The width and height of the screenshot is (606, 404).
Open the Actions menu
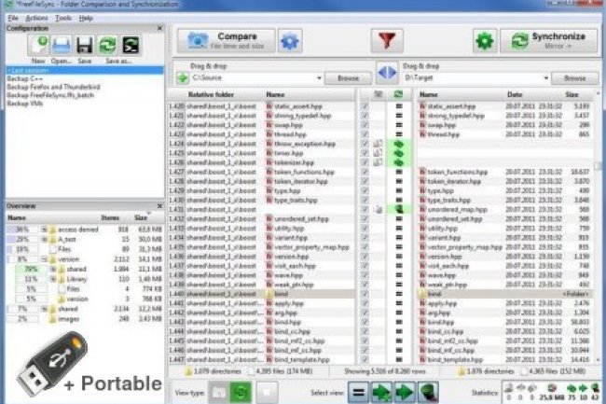pyautogui.click(x=36, y=18)
